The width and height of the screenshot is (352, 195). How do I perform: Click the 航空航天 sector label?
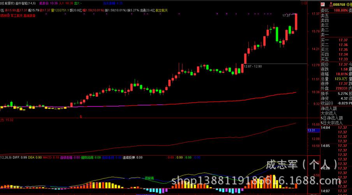(162, 11)
